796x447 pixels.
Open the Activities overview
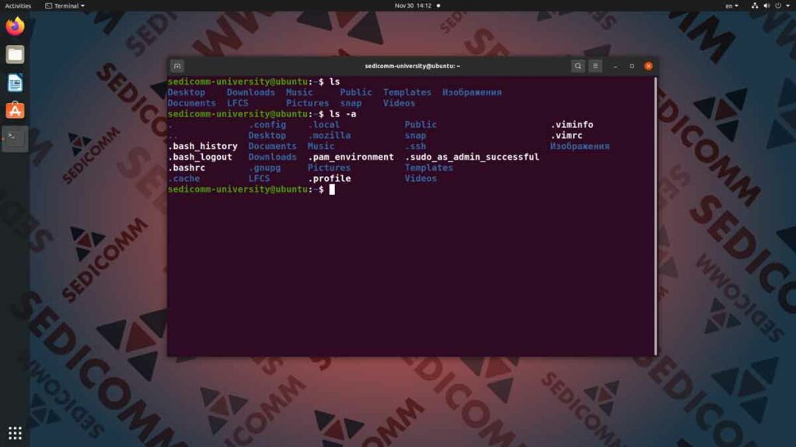pos(18,5)
